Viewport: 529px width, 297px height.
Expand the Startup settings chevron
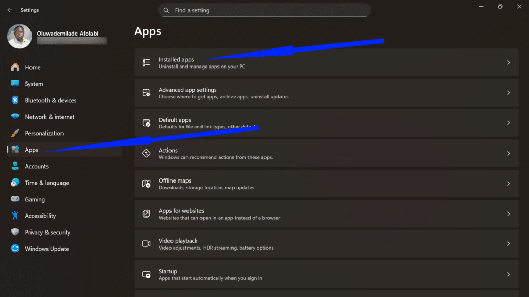[x=508, y=274]
